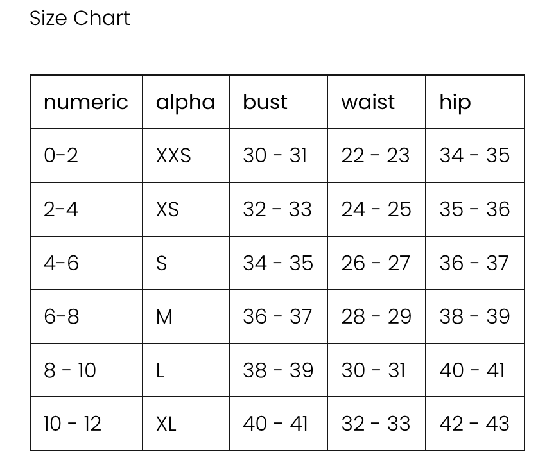The image size is (556, 466).
Task: Select the XXS size cell
Action: click(173, 155)
